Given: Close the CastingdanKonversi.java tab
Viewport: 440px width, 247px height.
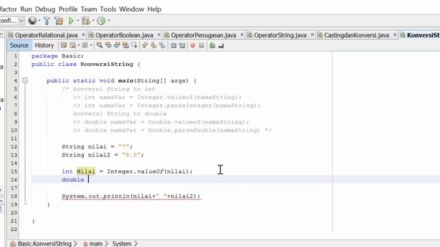Looking at the screenshot, I should point(395,35).
